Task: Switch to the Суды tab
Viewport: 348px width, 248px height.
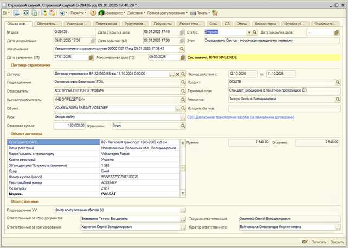Action: 213,24
